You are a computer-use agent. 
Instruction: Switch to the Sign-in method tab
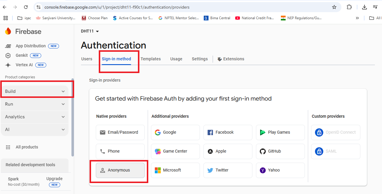tap(117, 59)
